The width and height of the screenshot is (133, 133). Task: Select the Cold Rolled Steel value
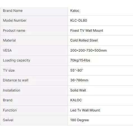click(84, 40)
